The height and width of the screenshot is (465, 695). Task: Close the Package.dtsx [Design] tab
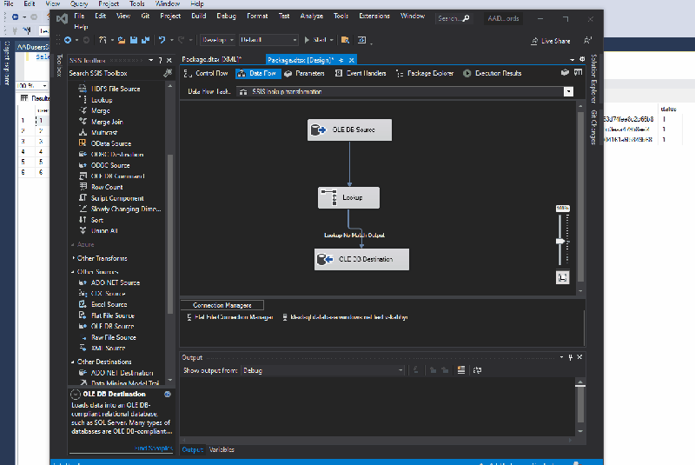point(352,60)
